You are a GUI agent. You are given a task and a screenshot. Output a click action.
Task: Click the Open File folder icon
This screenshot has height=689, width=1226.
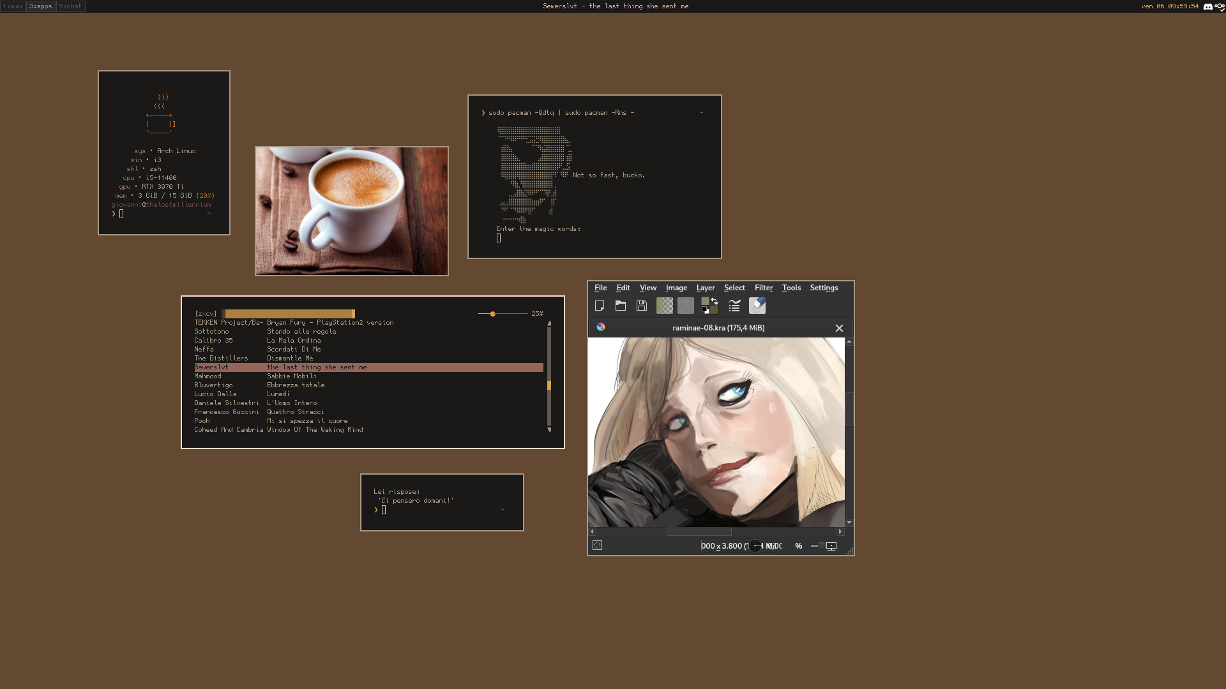[x=621, y=306]
